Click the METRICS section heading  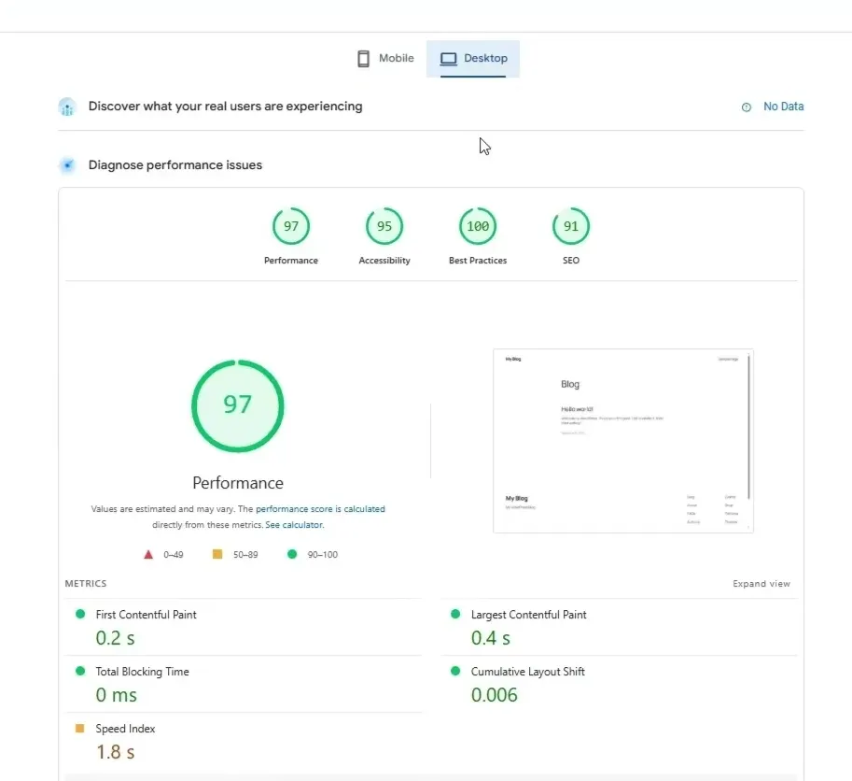pyautogui.click(x=86, y=584)
